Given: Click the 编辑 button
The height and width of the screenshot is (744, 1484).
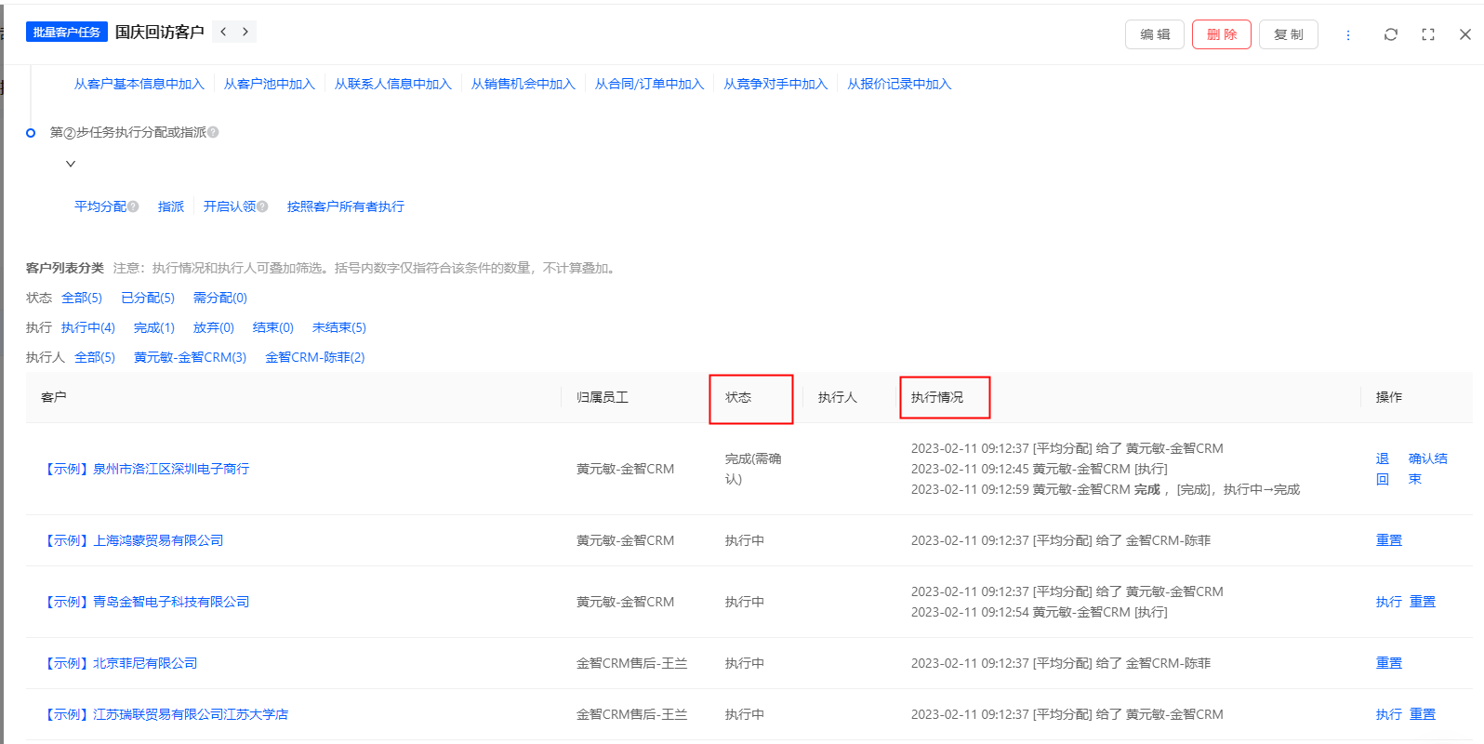Looking at the screenshot, I should [1155, 34].
